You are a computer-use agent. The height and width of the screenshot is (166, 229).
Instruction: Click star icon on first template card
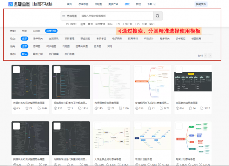[27, 108]
